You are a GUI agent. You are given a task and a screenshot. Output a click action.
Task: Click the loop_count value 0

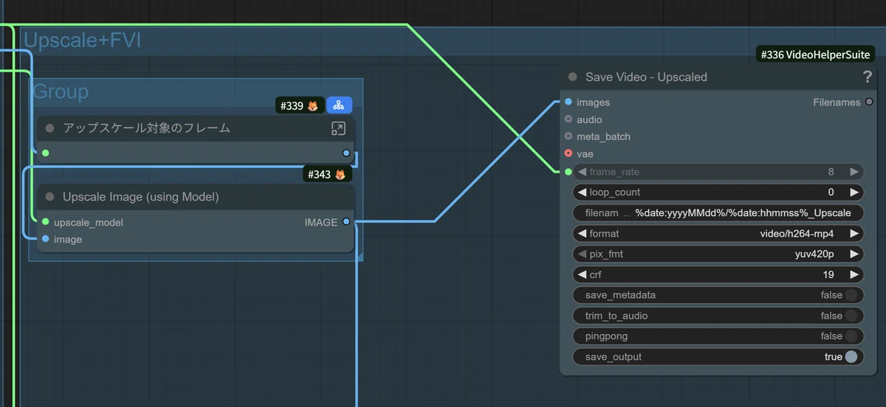click(x=831, y=192)
